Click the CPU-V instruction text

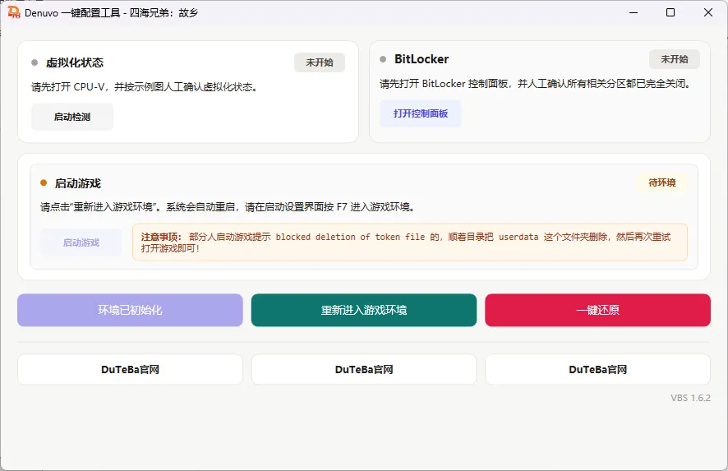coord(145,87)
